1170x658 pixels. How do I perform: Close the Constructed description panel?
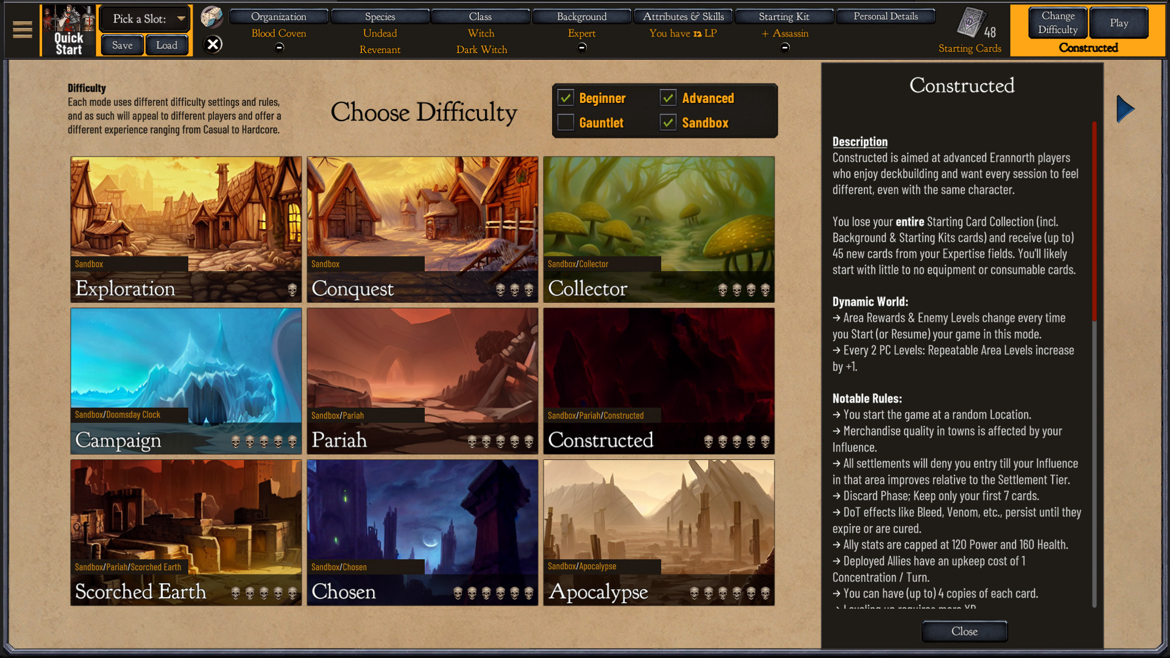(x=963, y=631)
